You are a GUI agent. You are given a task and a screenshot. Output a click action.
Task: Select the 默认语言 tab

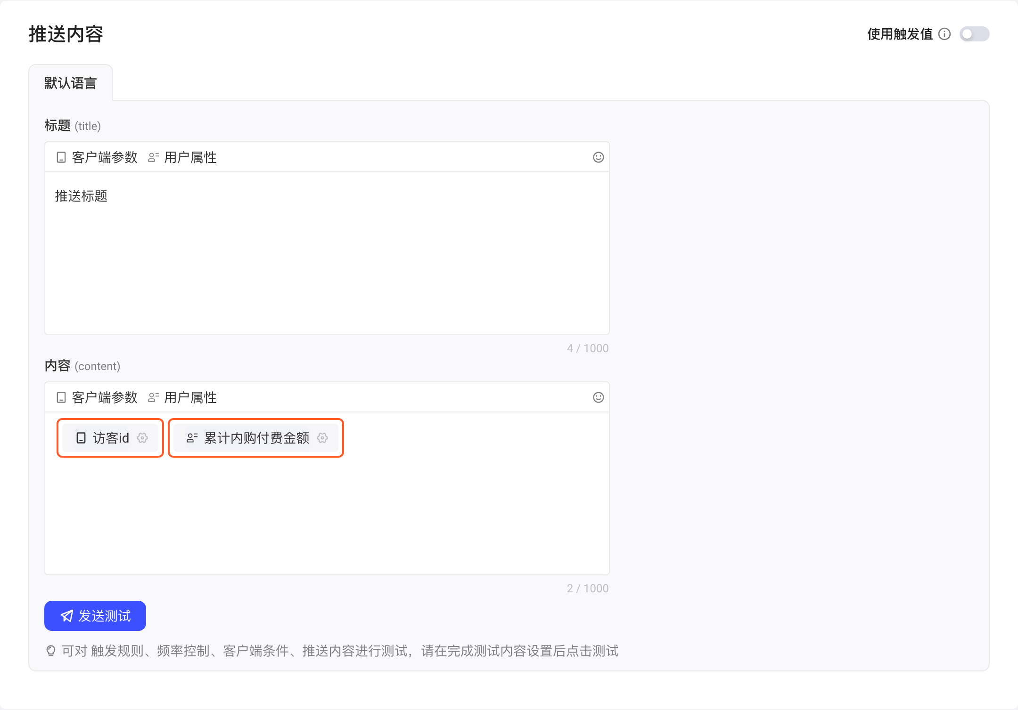click(x=71, y=83)
